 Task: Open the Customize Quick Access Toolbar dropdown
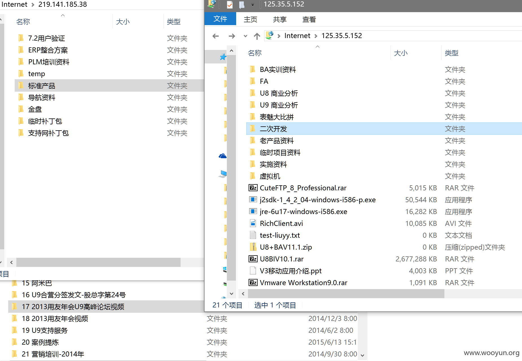[x=253, y=5]
